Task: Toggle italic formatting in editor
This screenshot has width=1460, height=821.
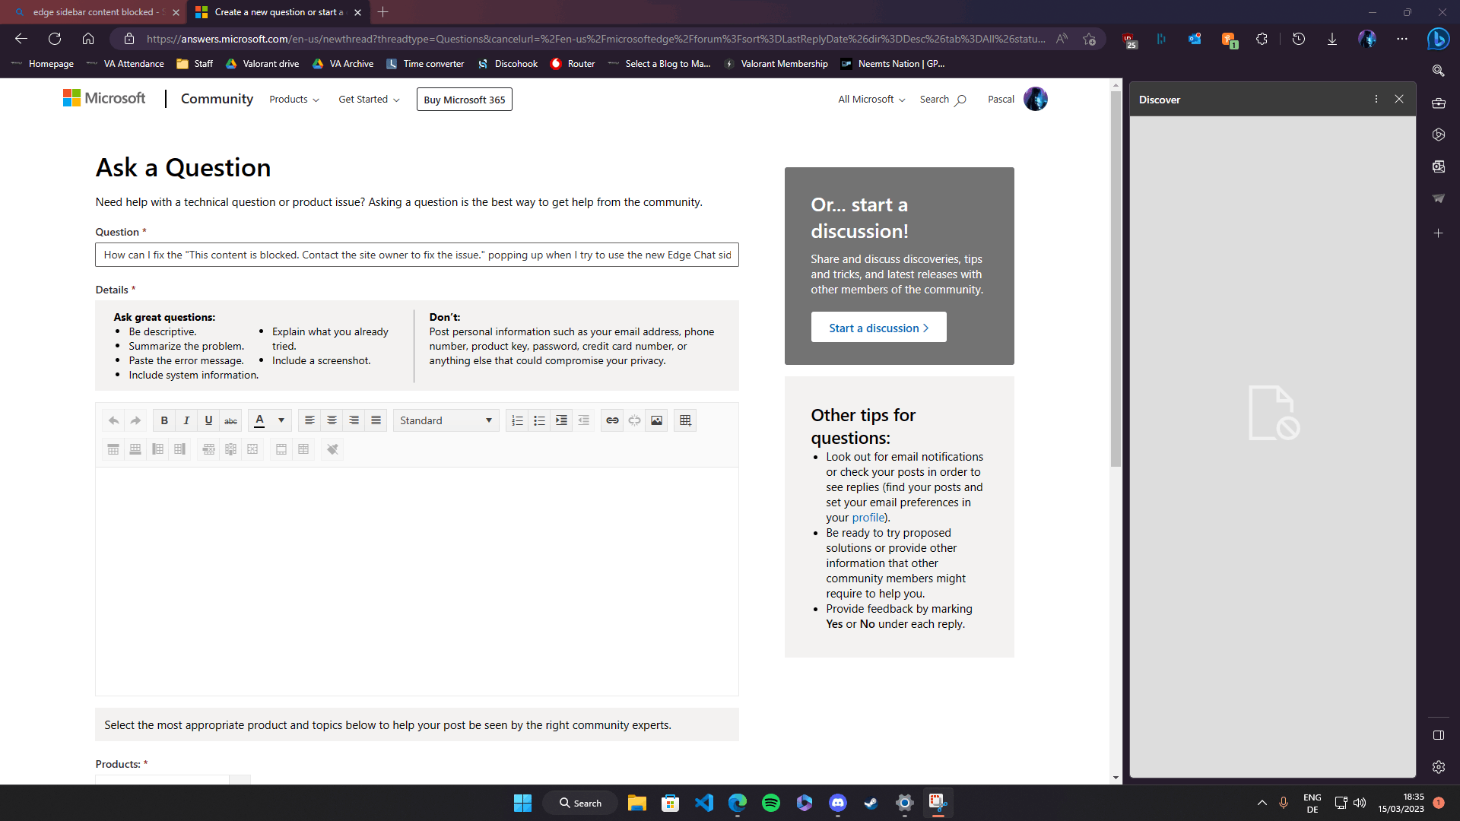Action: [x=186, y=420]
